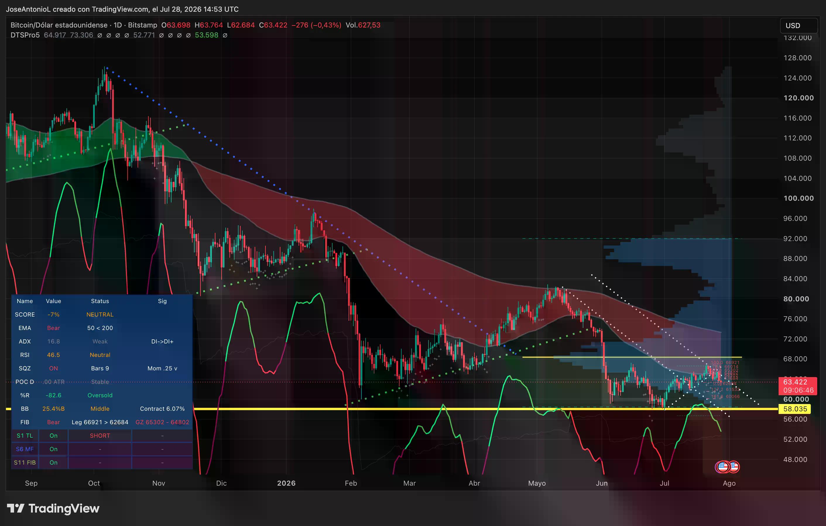
Task: Click the leftmost US flag economic event icon
Action: (723, 467)
